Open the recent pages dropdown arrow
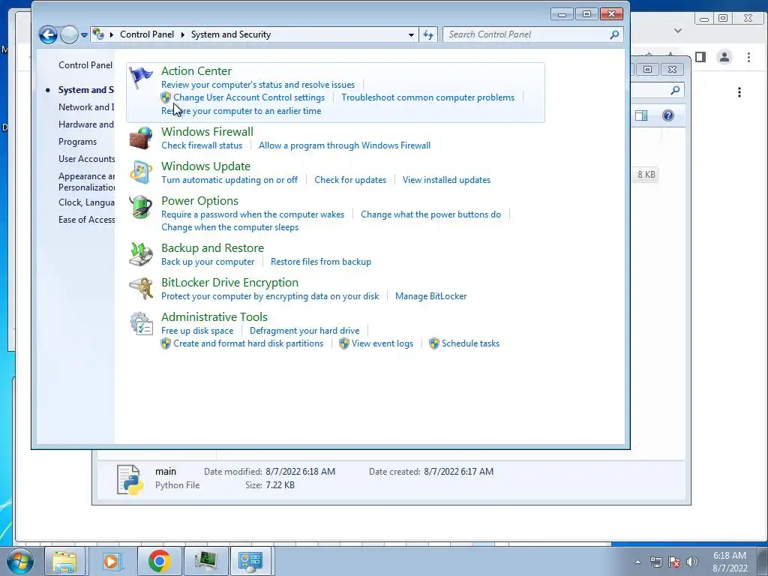This screenshot has width=768, height=576. [x=84, y=35]
